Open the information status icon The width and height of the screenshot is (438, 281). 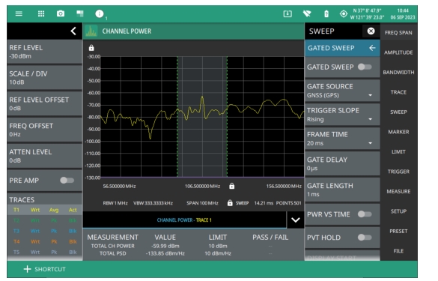coord(100,13)
